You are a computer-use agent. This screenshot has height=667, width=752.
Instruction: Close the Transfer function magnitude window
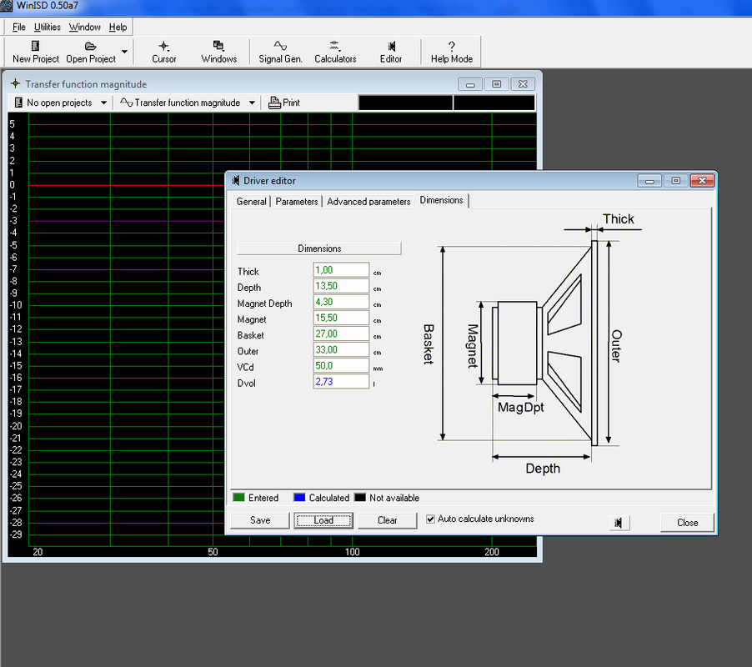pos(523,84)
